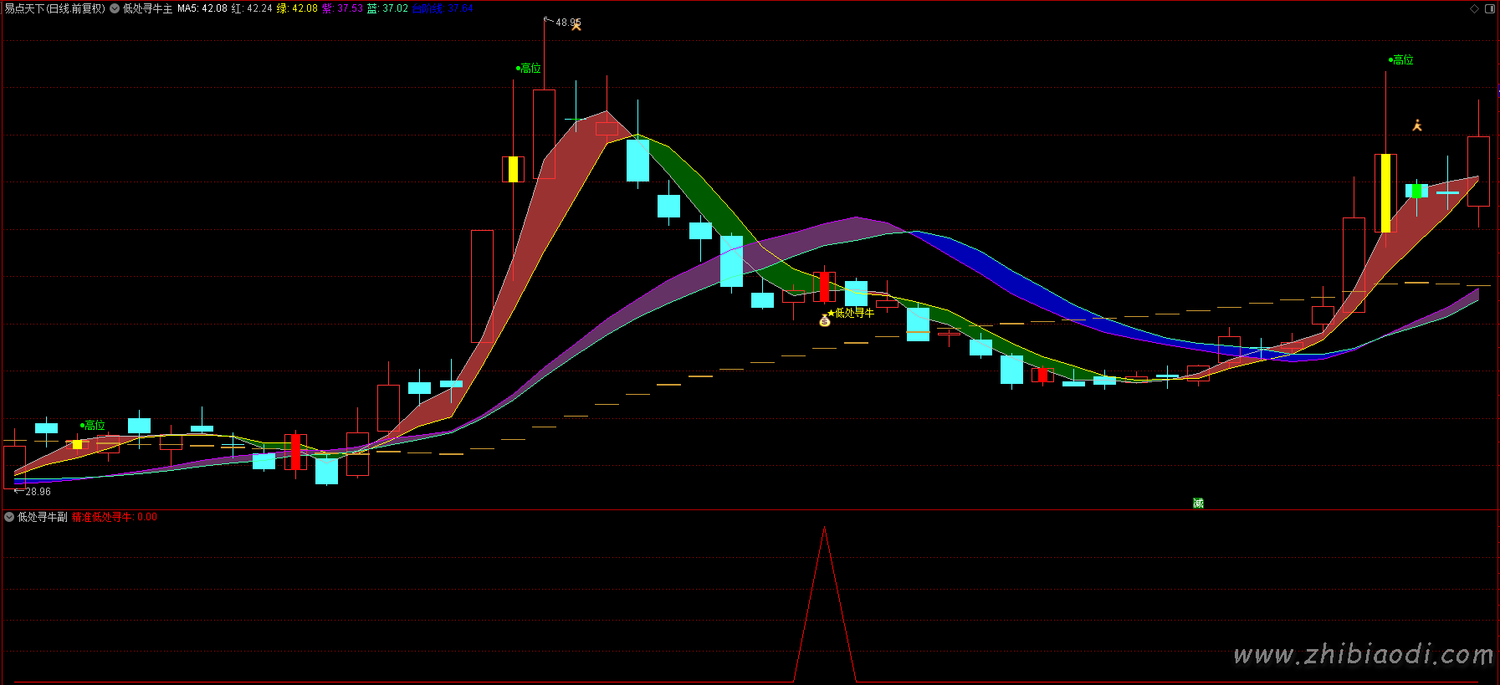
Task: Click the 高位 marker at lower left
Action: [94, 426]
